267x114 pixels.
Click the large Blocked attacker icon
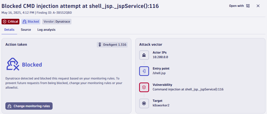coord(13,64)
